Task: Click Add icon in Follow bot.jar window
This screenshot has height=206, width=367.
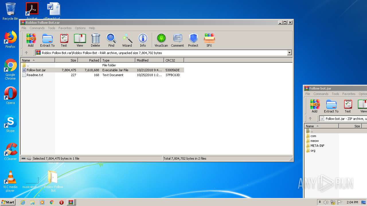Action: (x=315, y=106)
